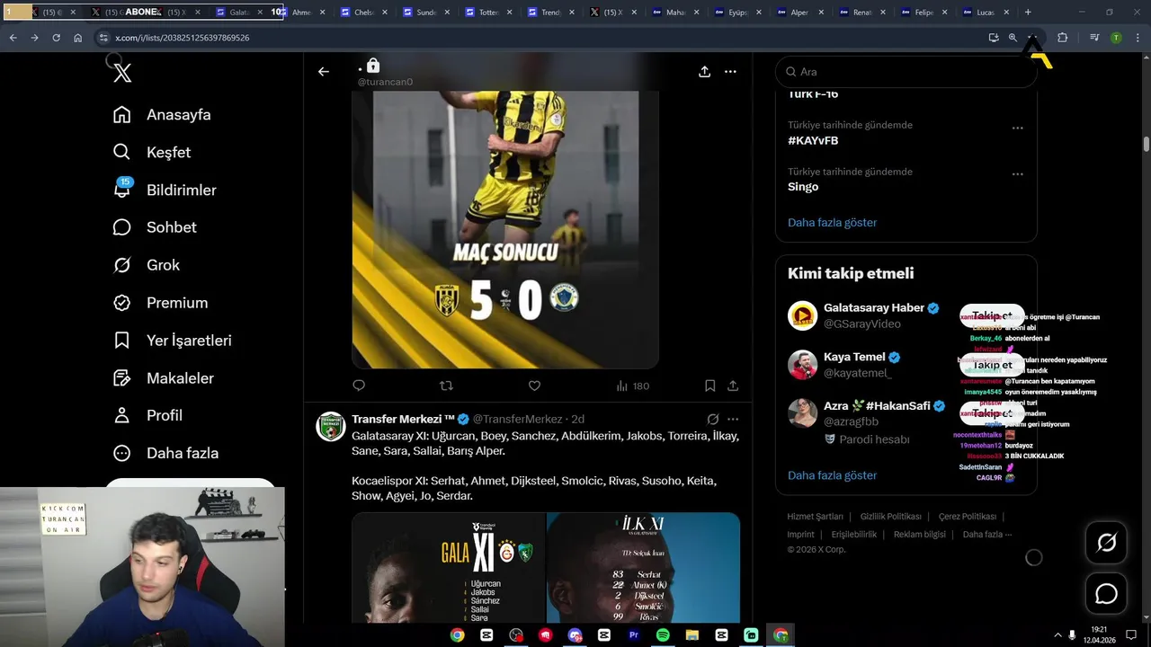1151x647 pixels.
Task: Click the URL address bar
Action: tap(540, 38)
